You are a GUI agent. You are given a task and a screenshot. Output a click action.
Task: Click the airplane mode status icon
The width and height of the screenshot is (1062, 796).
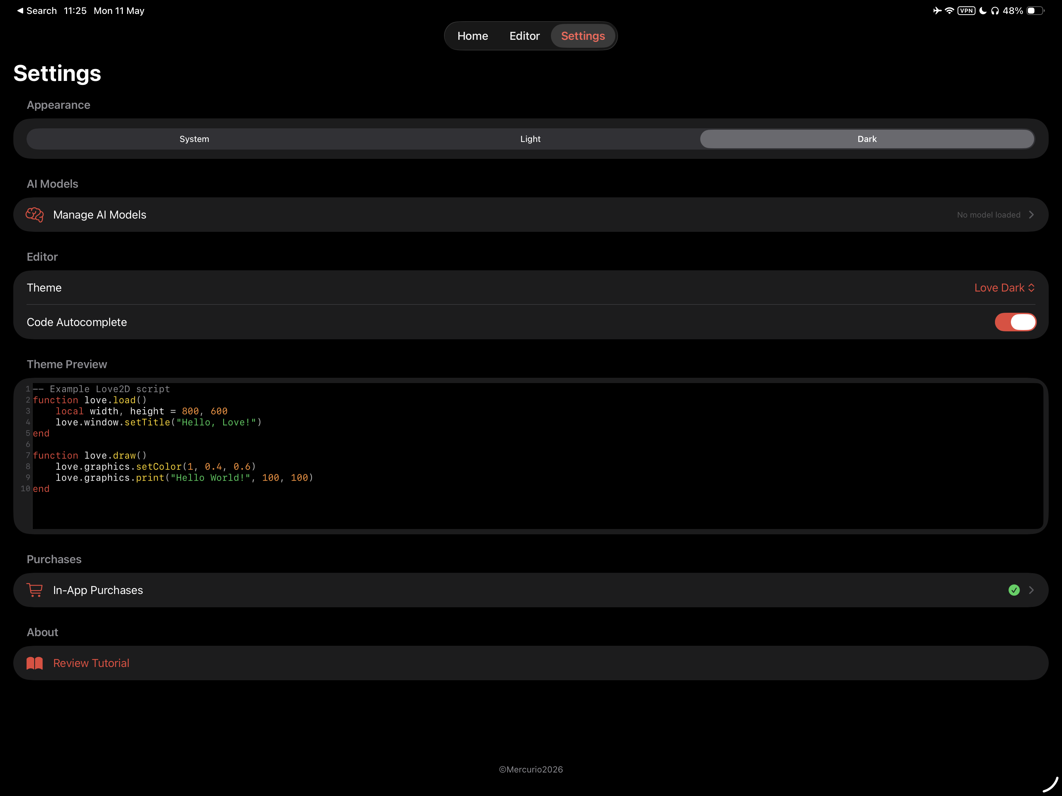tap(937, 11)
